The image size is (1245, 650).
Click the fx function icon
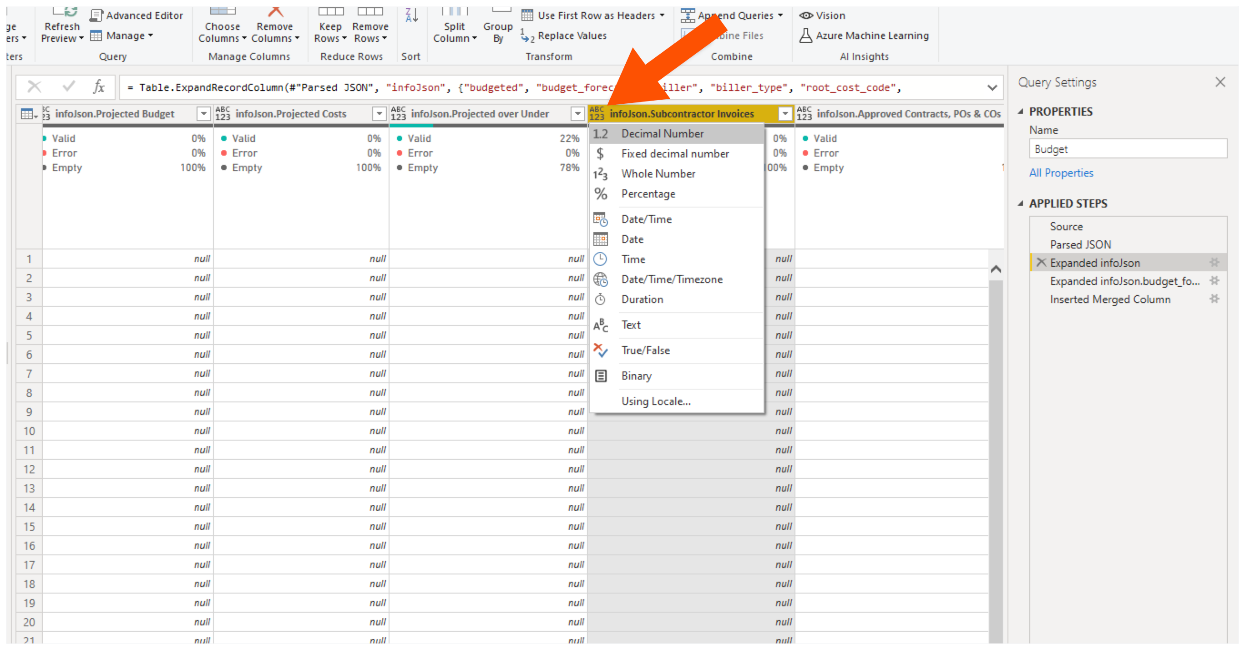point(99,87)
